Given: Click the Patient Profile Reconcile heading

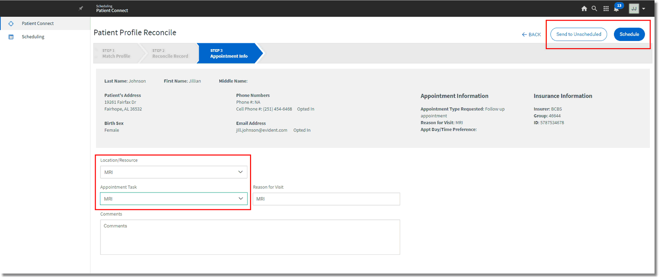Looking at the screenshot, I should click(x=135, y=32).
